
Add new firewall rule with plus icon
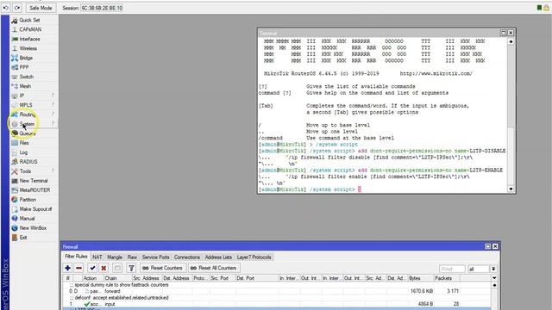coord(68,268)
